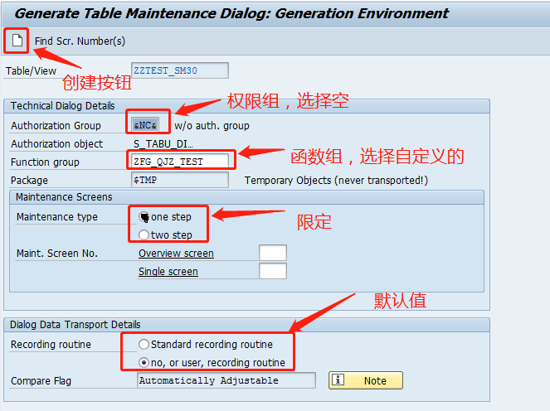The height and width of the screenshot is (411, 550).
Task: Click the info icon on Note button
Action: pos(338,380)
